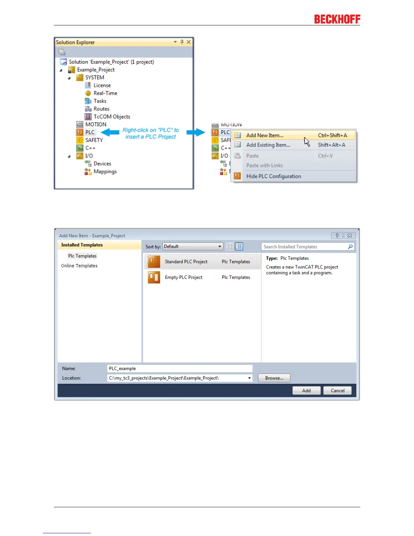Select Paste in the context menu
This screenshot has width=414, height=536.
(294, 156)
